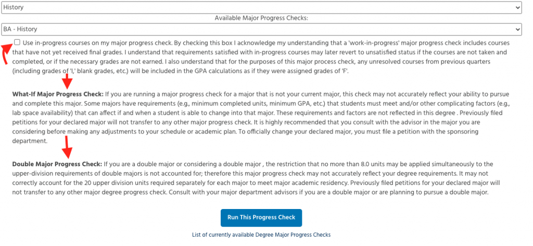Image resolution: width=533 pixels, height=246 pixels.
Task: Click the 'Available Major Progress Checks:' label
Action: point(261,18)
